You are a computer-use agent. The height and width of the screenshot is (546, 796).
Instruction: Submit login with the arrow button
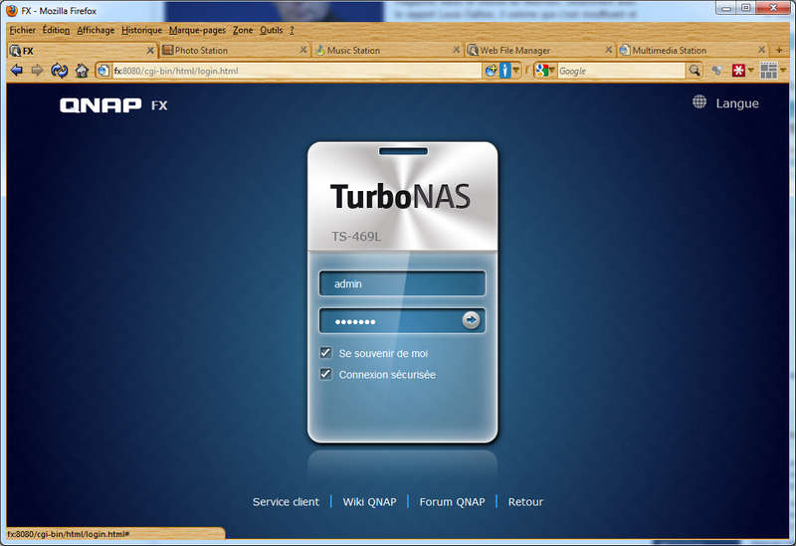[x=471, y=320]
